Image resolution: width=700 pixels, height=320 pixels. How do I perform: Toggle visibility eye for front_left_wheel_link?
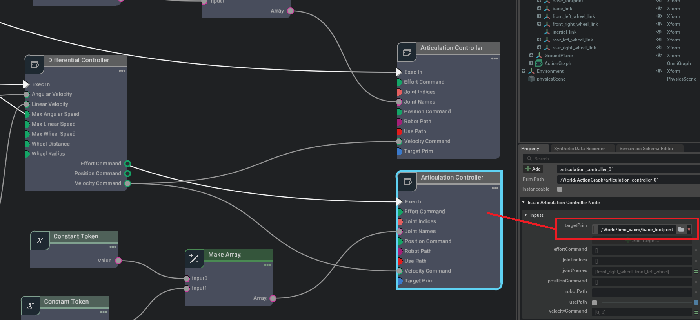click(x=659, y=16)
